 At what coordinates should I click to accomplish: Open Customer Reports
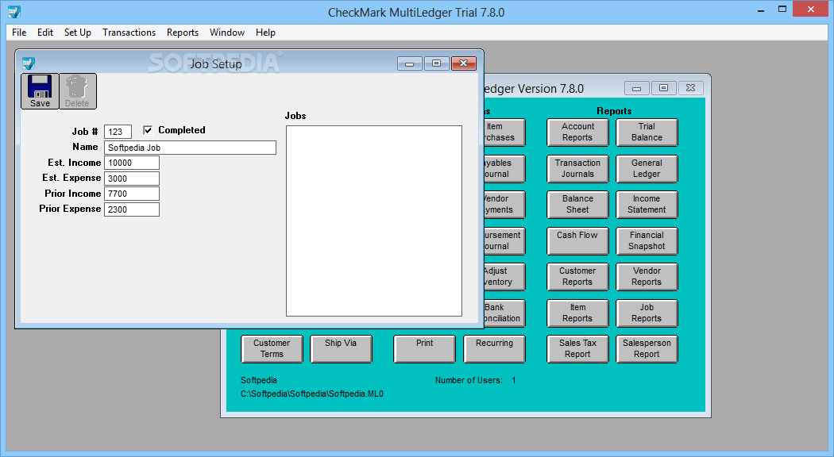point(577,276)
